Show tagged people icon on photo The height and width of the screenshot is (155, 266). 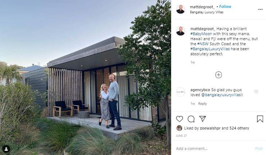click(6, 149)
